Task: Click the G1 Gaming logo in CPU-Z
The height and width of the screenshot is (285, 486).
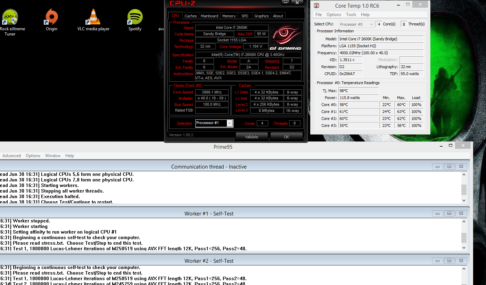Action: (285, 38)
